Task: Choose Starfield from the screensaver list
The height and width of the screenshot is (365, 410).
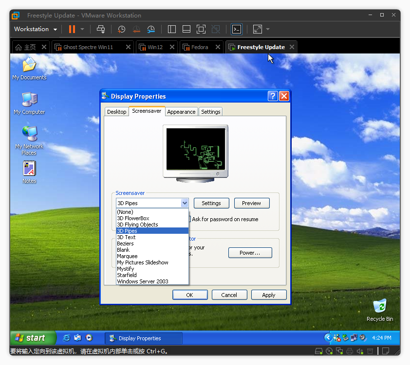Action: click(127, 275)
